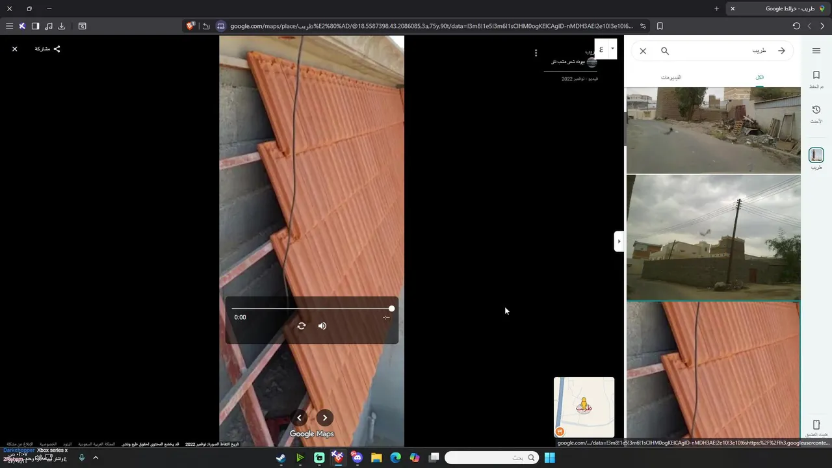The width and height of the screenshot is (832, 468).
Task: Open Steam from the taskbar
Action: [280, 458]
